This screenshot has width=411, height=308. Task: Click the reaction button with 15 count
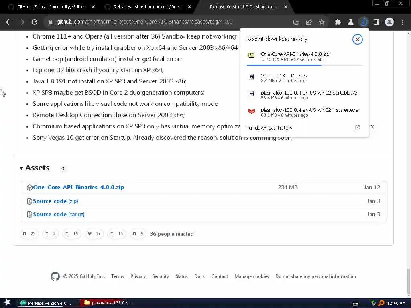click(x=117, y=234)
